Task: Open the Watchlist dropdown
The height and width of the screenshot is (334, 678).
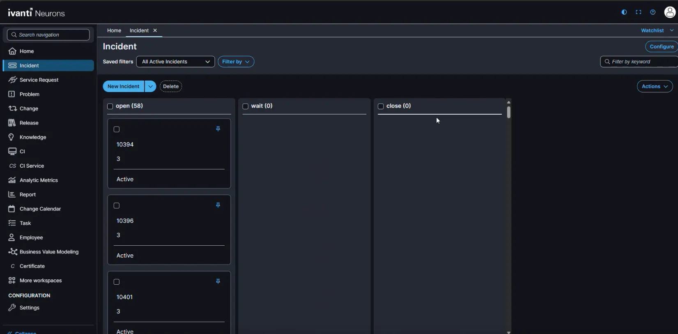Action: coord(657,30)
